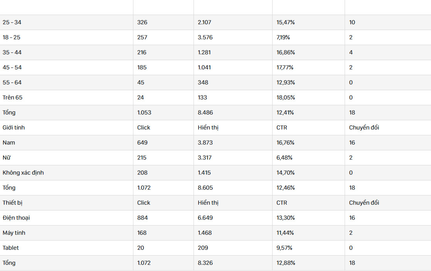Click the 6.649 impressions cell for Điện thoại
Screen dimensions: 431x271
(233, 218)
